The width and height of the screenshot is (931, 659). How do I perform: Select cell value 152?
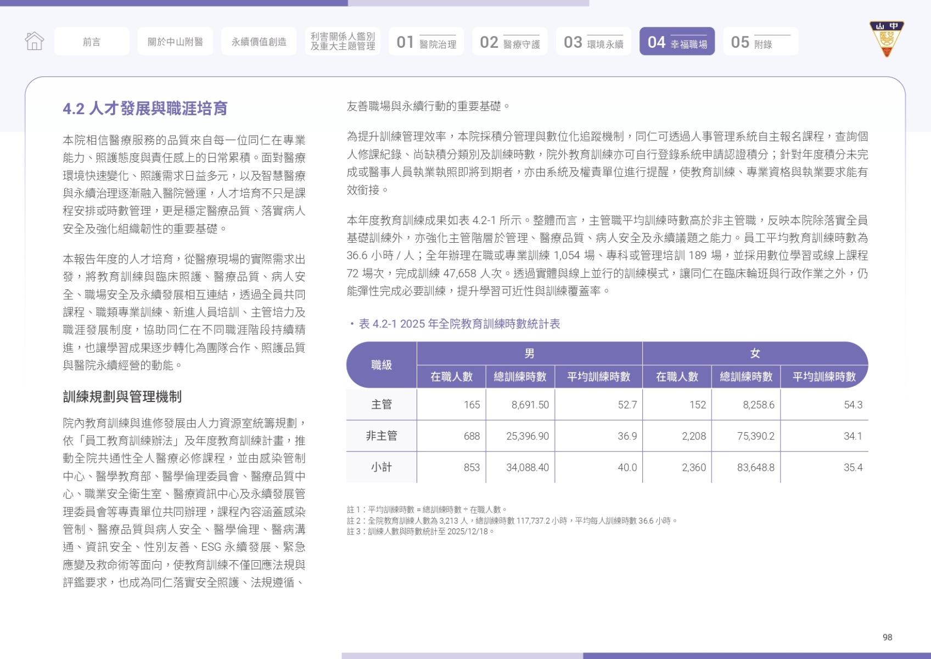[698, 405]
